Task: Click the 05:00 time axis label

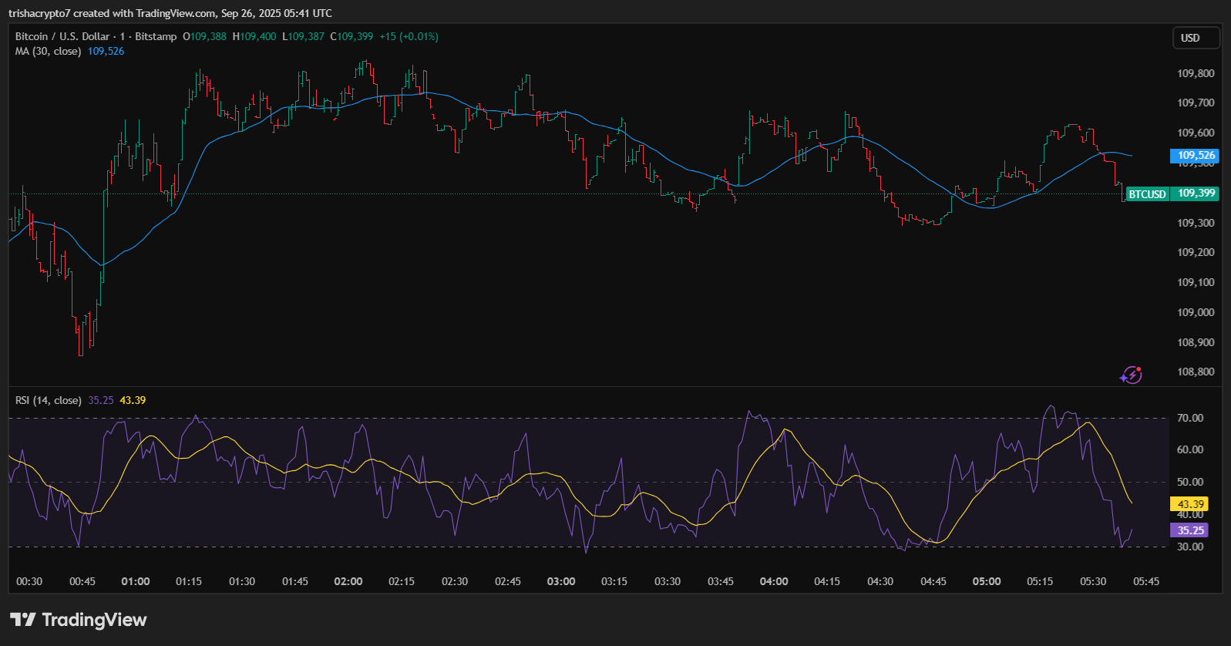Action: (x=987, y=581)
